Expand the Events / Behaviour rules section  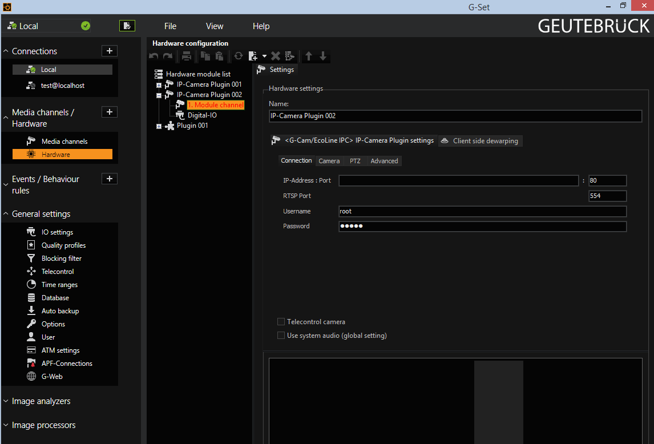[6, 184]
